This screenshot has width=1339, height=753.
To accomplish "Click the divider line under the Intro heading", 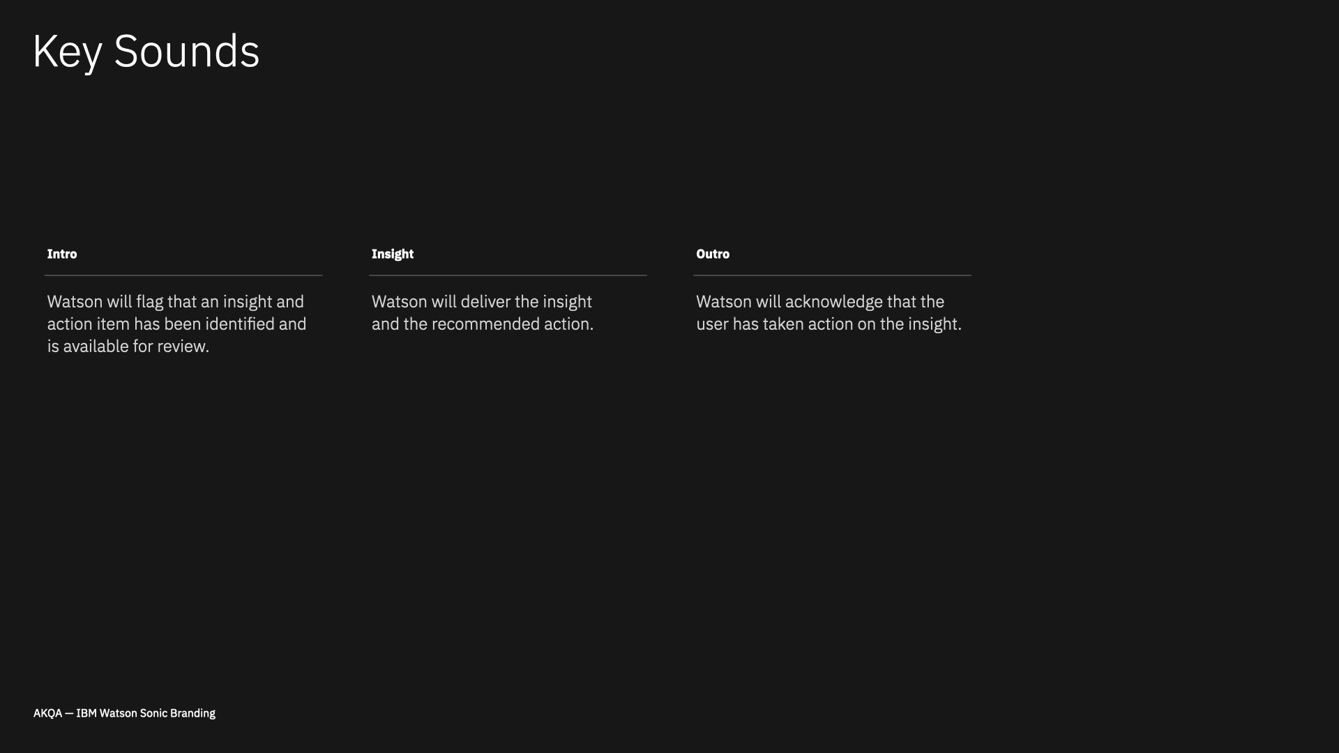I will click(183, 275).
